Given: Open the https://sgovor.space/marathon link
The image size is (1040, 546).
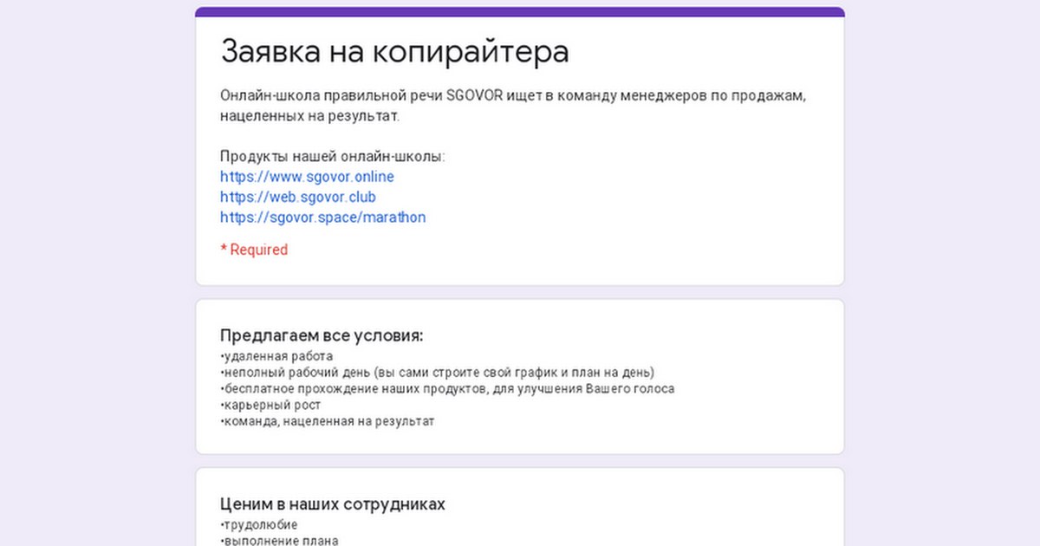Looking at the screenshot, I should coord(323,218).
